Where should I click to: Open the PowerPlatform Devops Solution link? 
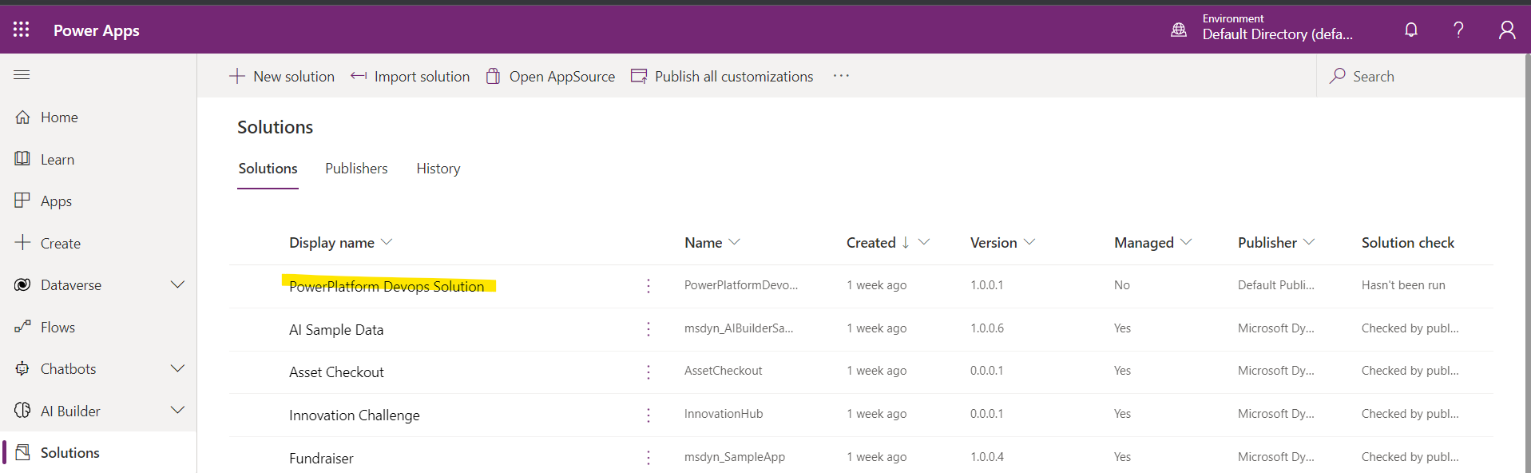coord(387,286)
